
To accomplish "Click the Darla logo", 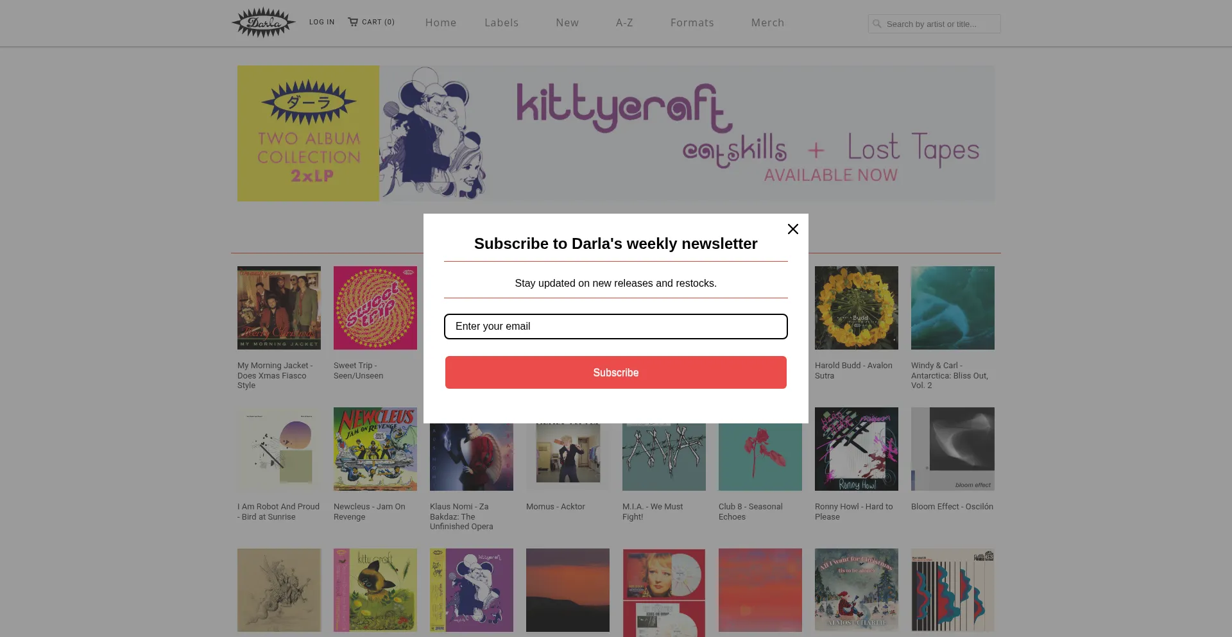I will (263, 22).
